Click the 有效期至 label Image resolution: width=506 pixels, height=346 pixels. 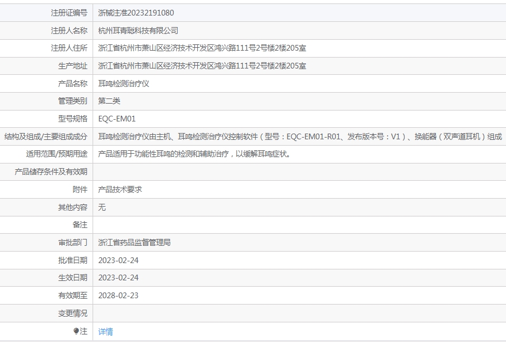pyautogui.click(x=72, y=295)
